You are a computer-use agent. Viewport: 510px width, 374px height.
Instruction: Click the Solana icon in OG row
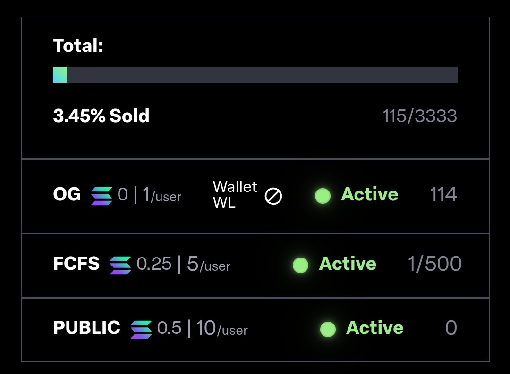(x=102, y=195)
